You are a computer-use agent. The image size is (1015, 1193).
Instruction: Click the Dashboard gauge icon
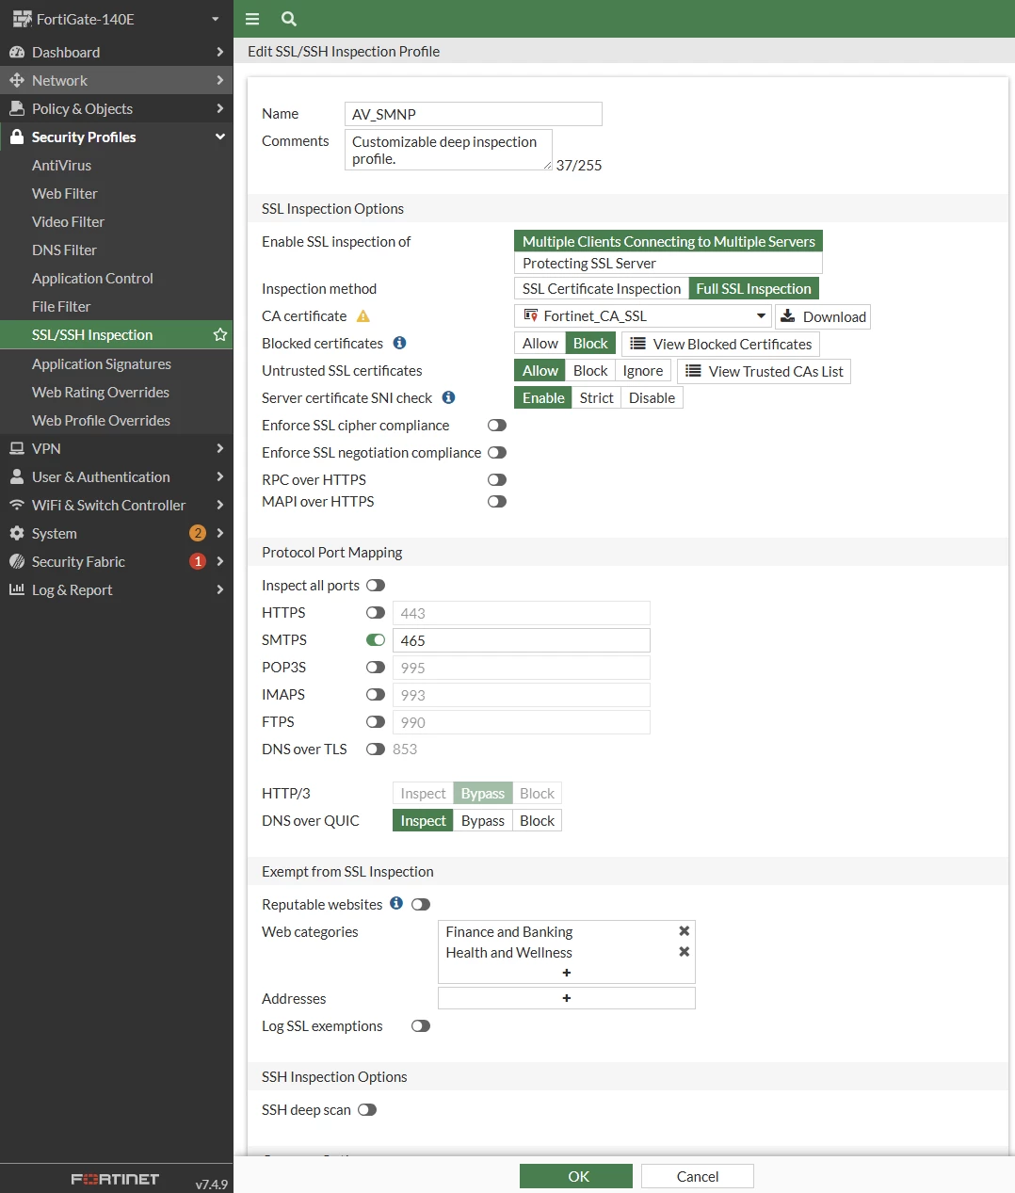pos(17,52)
